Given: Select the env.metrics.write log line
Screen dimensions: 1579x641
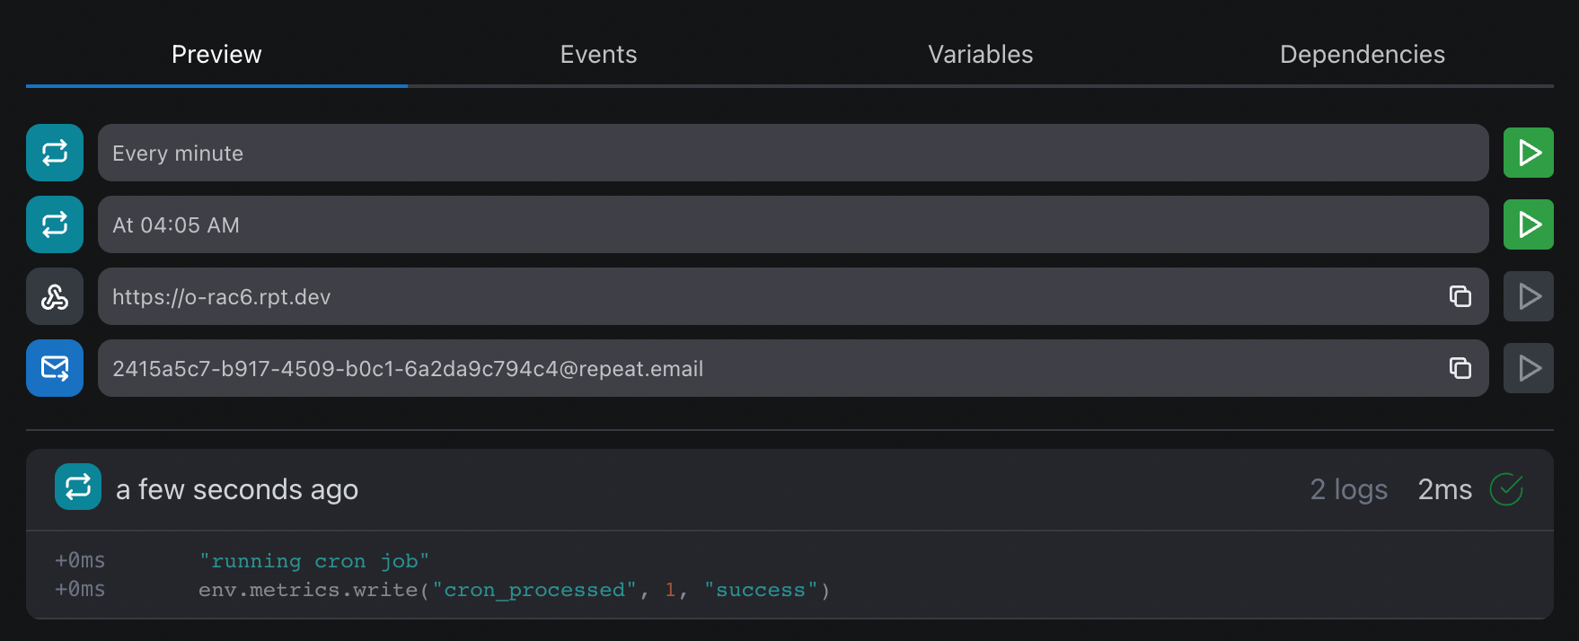Looking at the screenshot, I should 515,590.
